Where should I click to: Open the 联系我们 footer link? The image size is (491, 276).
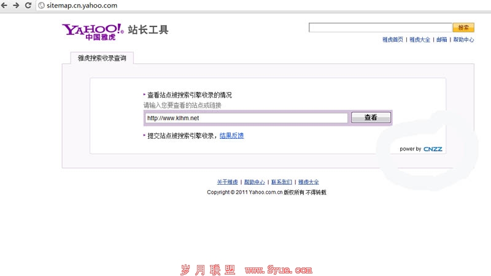coord(281,182)
